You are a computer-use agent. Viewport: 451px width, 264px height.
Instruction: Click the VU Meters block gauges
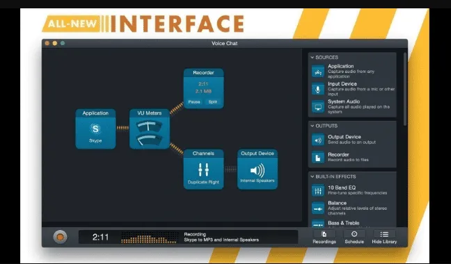click(149, 133)
